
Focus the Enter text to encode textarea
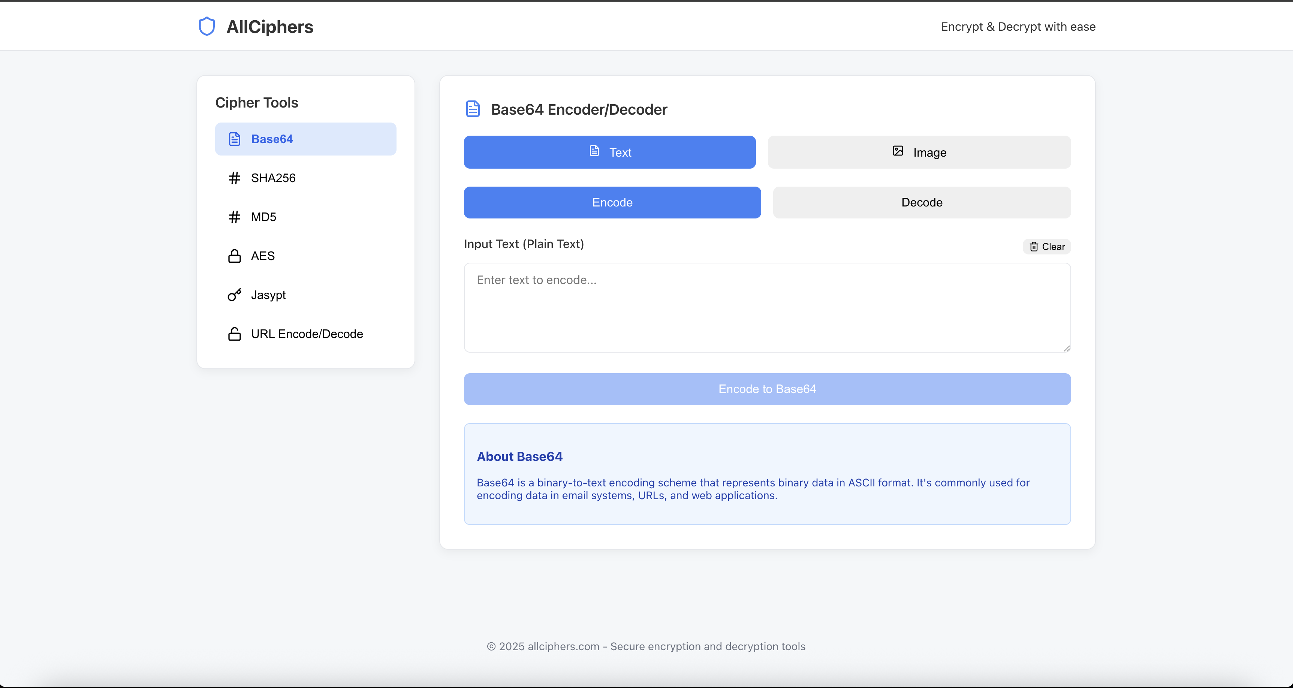767,308
